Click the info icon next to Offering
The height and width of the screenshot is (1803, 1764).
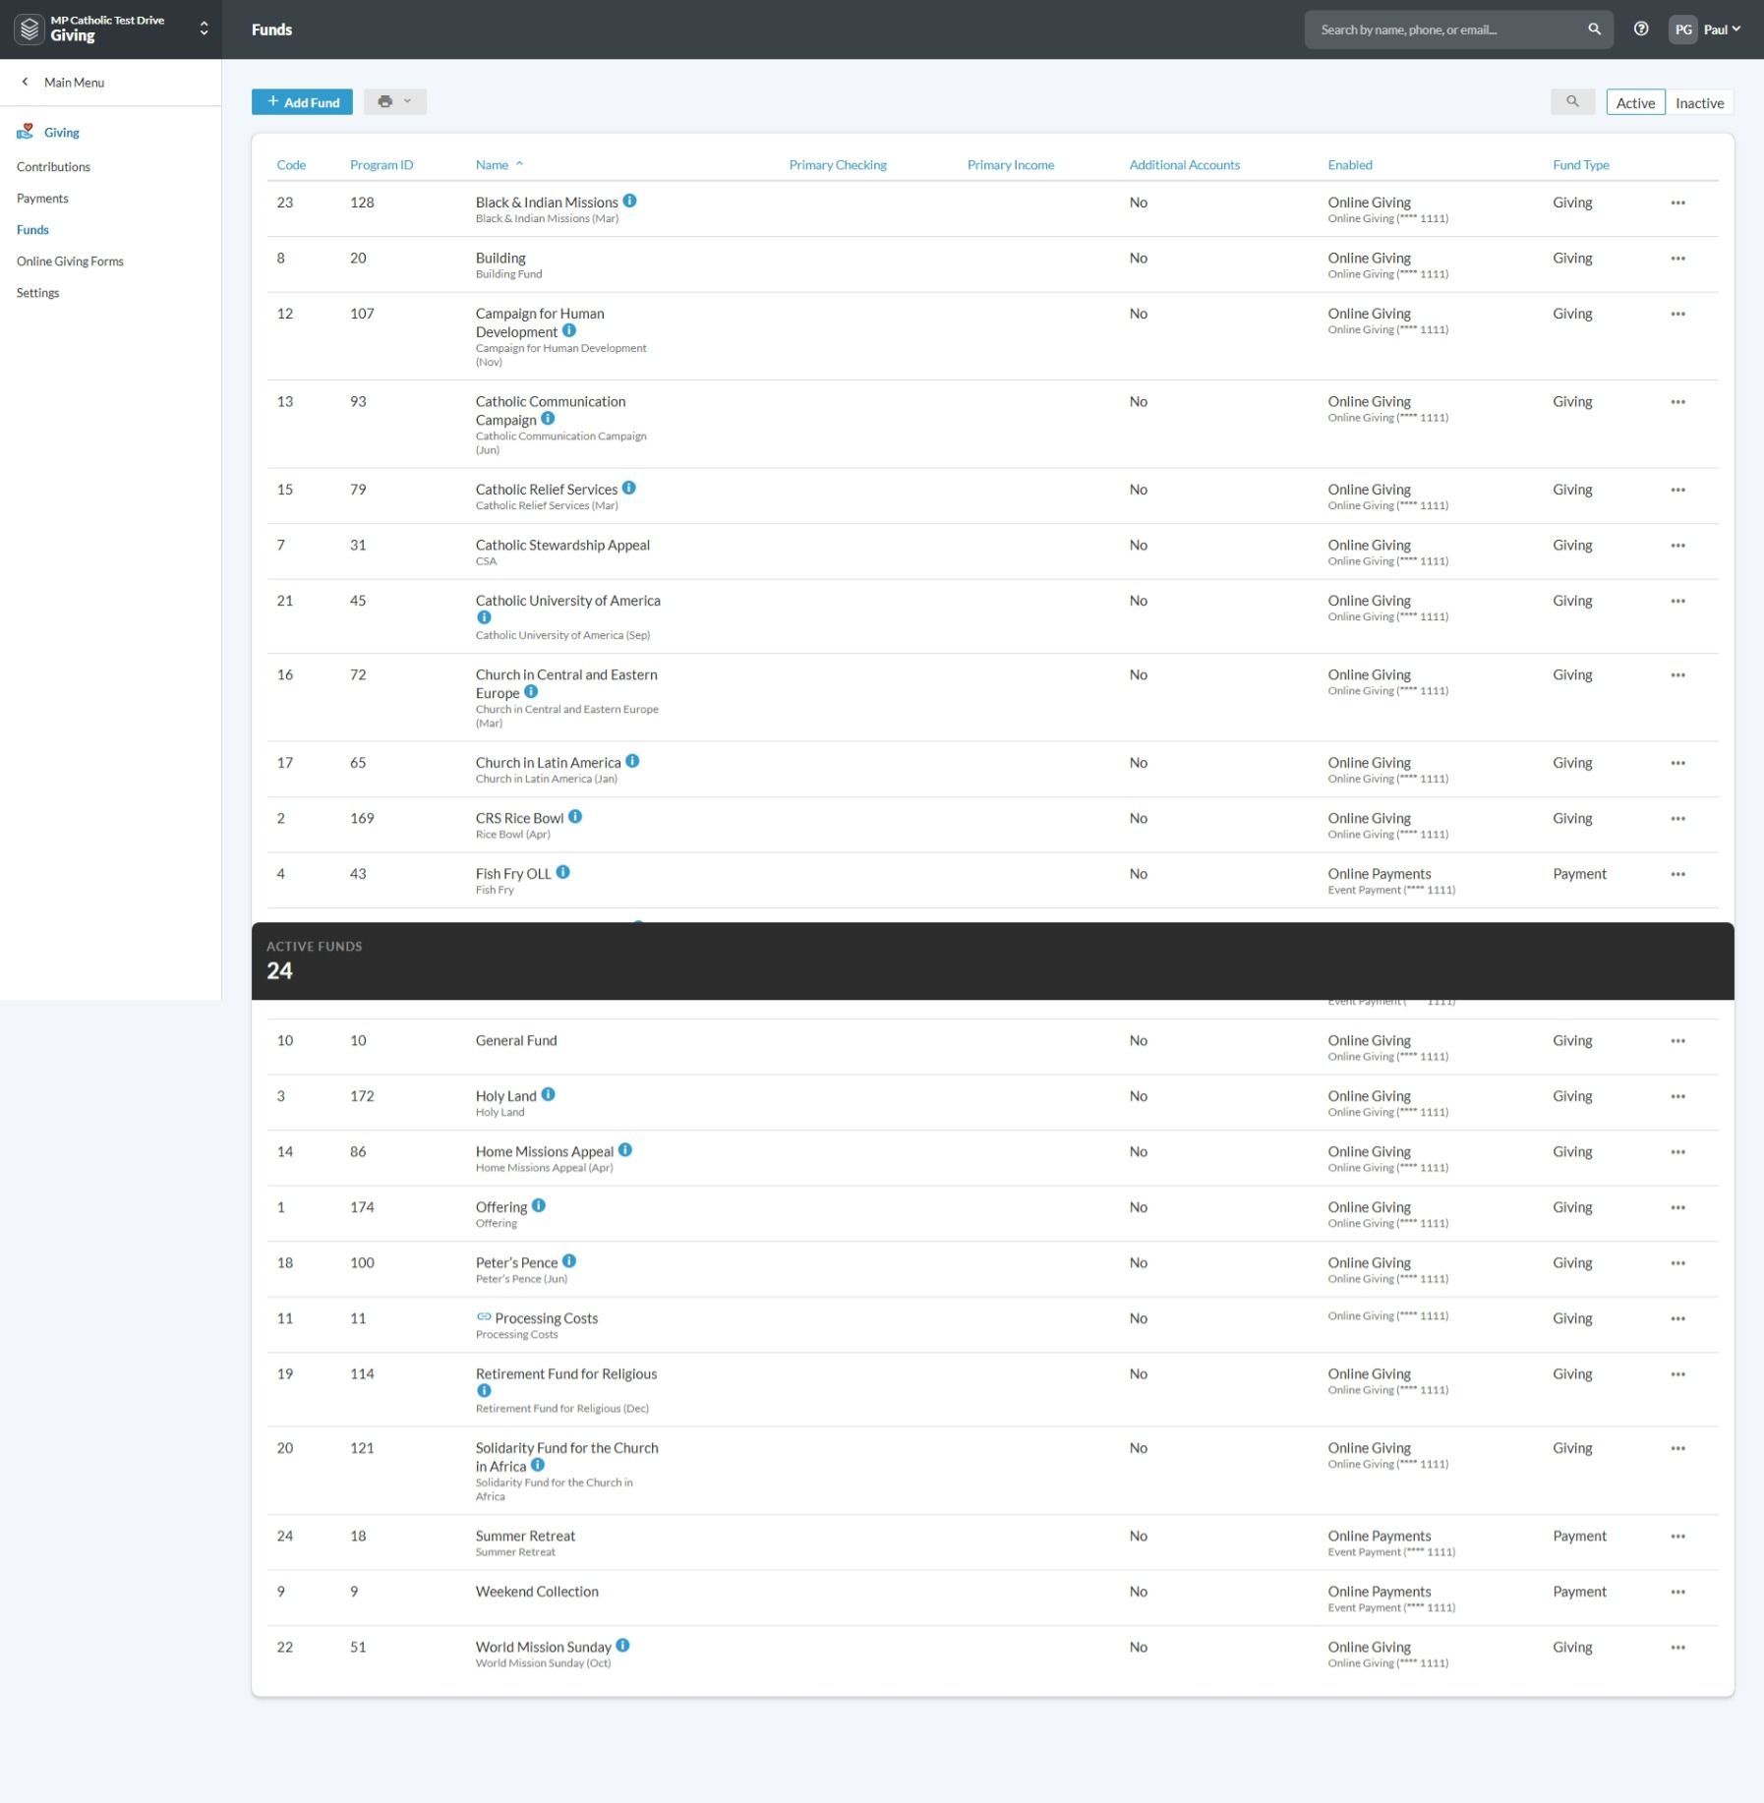539,1205
